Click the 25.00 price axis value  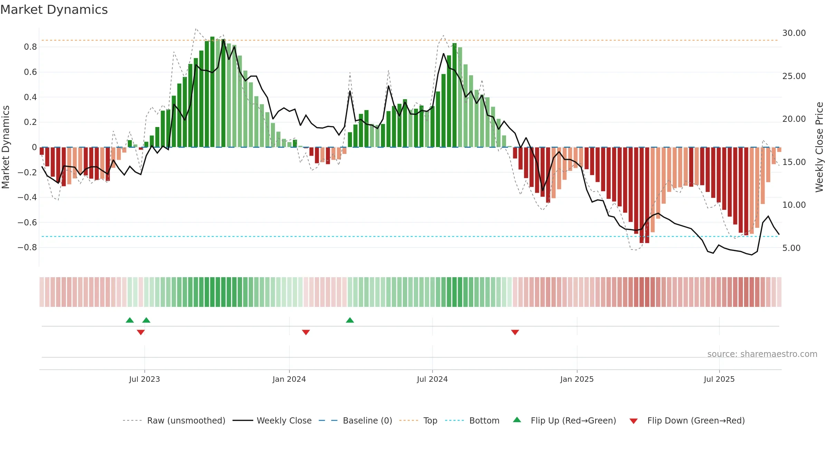click(x=794, y=76)
